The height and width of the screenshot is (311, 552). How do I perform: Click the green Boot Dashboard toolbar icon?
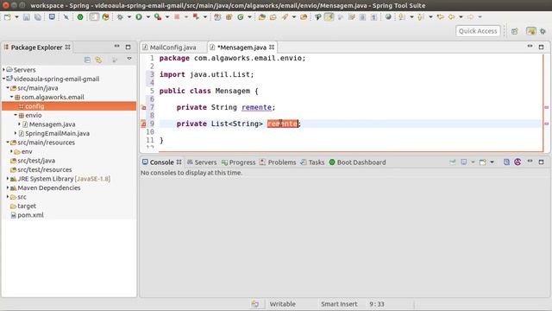pos(80,17)
